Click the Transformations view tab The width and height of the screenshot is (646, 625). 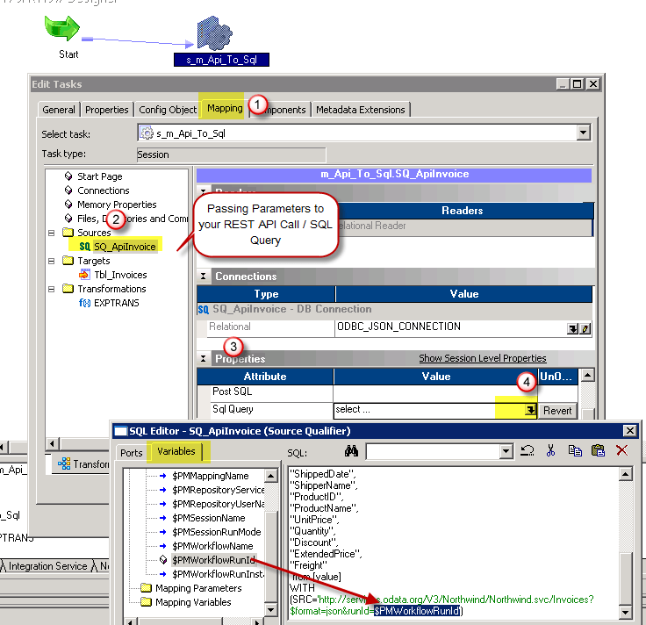click(83, 463)
